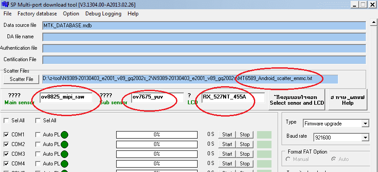Enable Auto PL for COM3
378x172 pixels.
pyautogui.click(x=38, y=154)
